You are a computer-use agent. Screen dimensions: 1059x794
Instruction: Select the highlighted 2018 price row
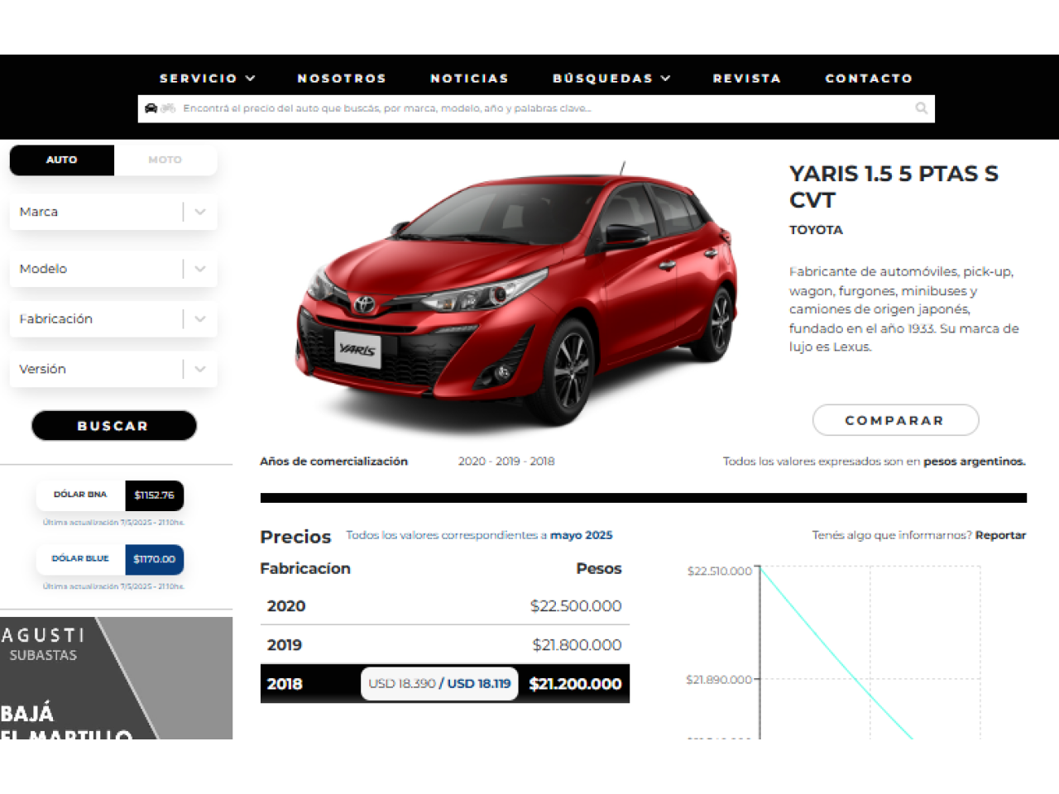click(x=444, y=684)
